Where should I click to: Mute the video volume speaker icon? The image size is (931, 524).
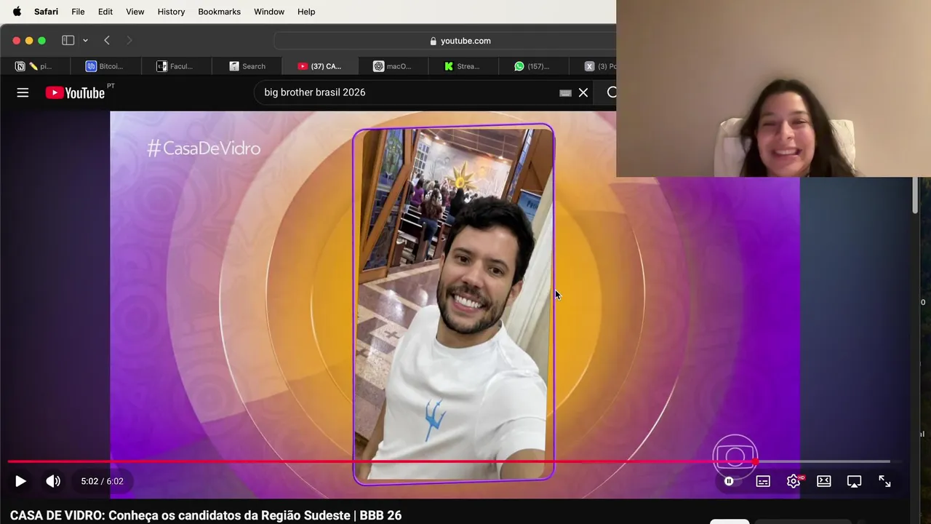[x=53, y=481]
